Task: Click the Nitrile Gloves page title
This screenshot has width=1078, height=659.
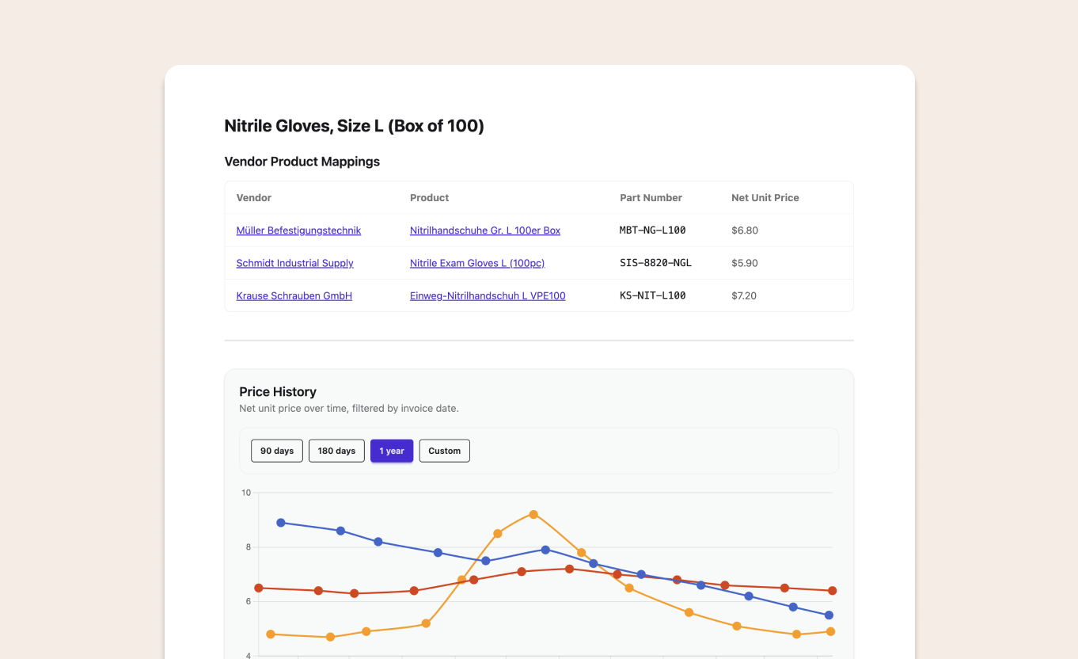Action: (354, 126)
